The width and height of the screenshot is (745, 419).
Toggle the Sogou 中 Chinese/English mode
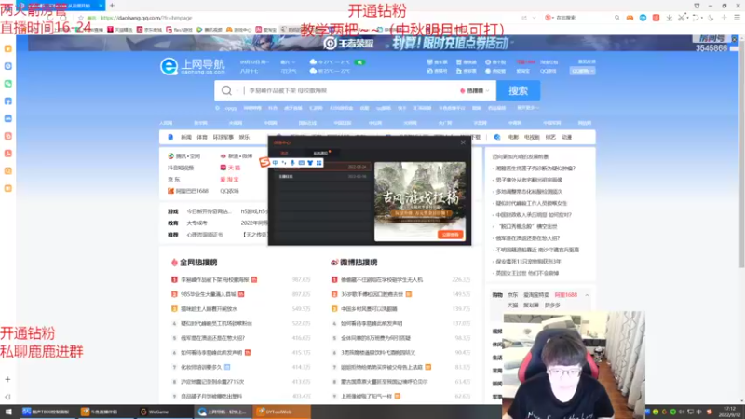pos(275,163)
